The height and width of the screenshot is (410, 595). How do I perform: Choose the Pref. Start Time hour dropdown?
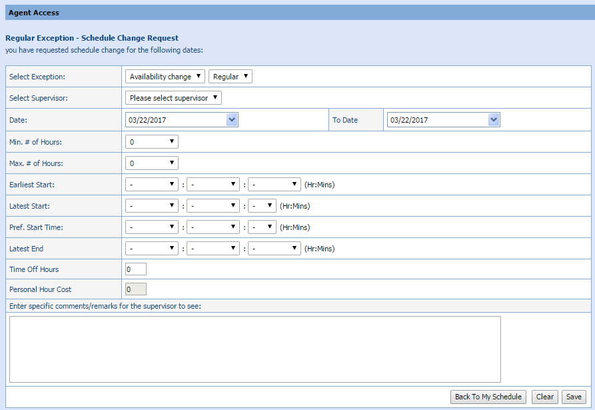(152, 227)
